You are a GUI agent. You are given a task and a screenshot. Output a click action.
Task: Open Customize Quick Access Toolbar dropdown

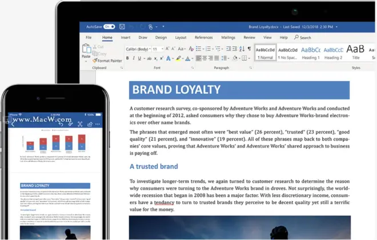coord(163,26)
